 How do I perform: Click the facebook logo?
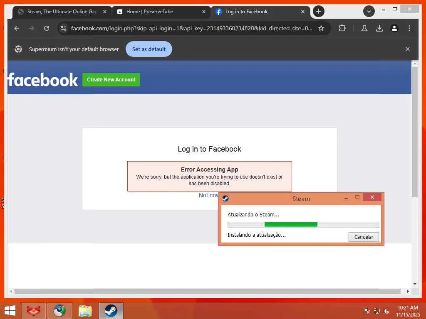[x=43, y=80]
